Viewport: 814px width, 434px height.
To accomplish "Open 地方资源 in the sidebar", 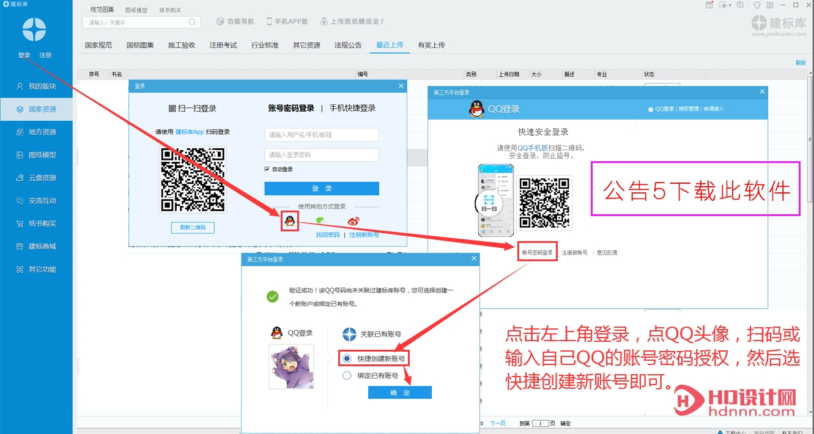I will (x=36, y=132).
